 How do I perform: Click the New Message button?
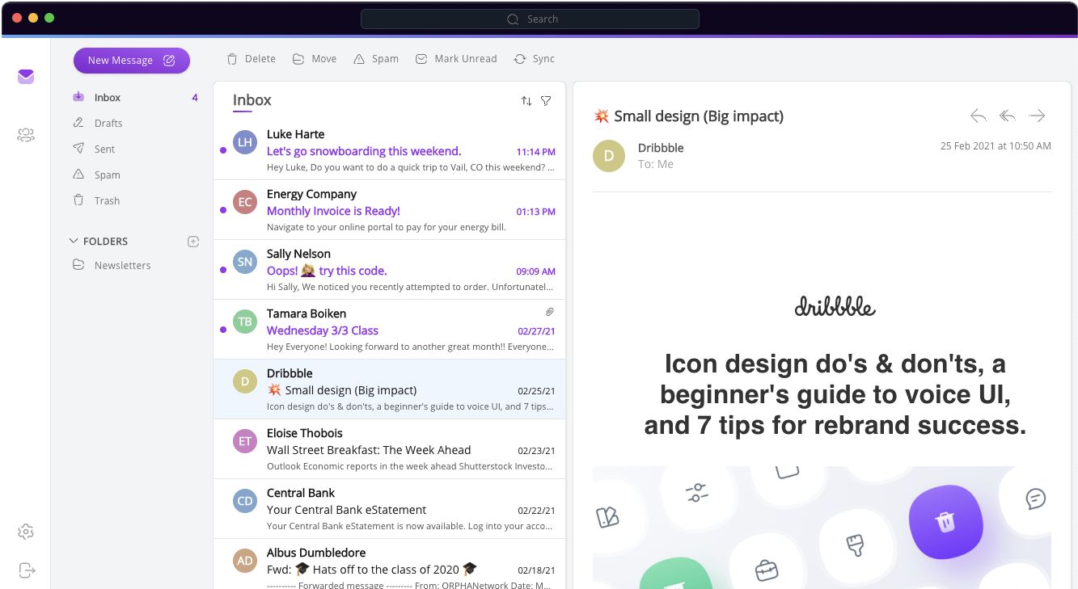tap(131, 60)
